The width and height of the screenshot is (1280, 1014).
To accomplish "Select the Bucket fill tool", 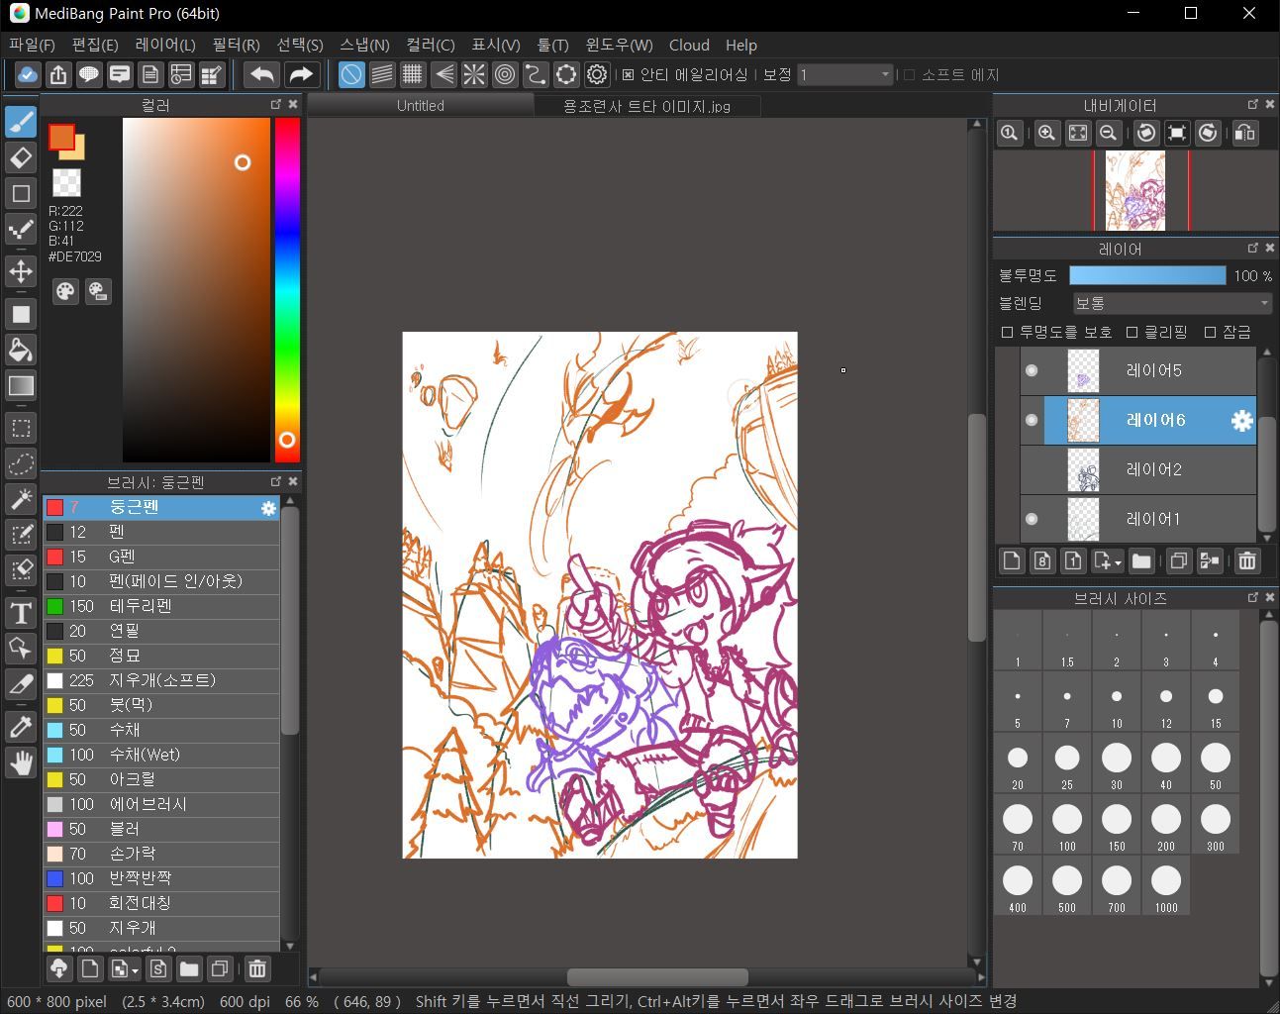I will (x=21, y=350).
